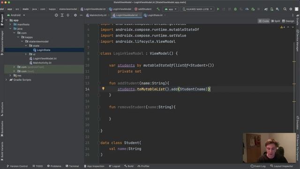Open the TODO tool window
Image resolution: width=300 pixels, height=169 pixels.
37,166
